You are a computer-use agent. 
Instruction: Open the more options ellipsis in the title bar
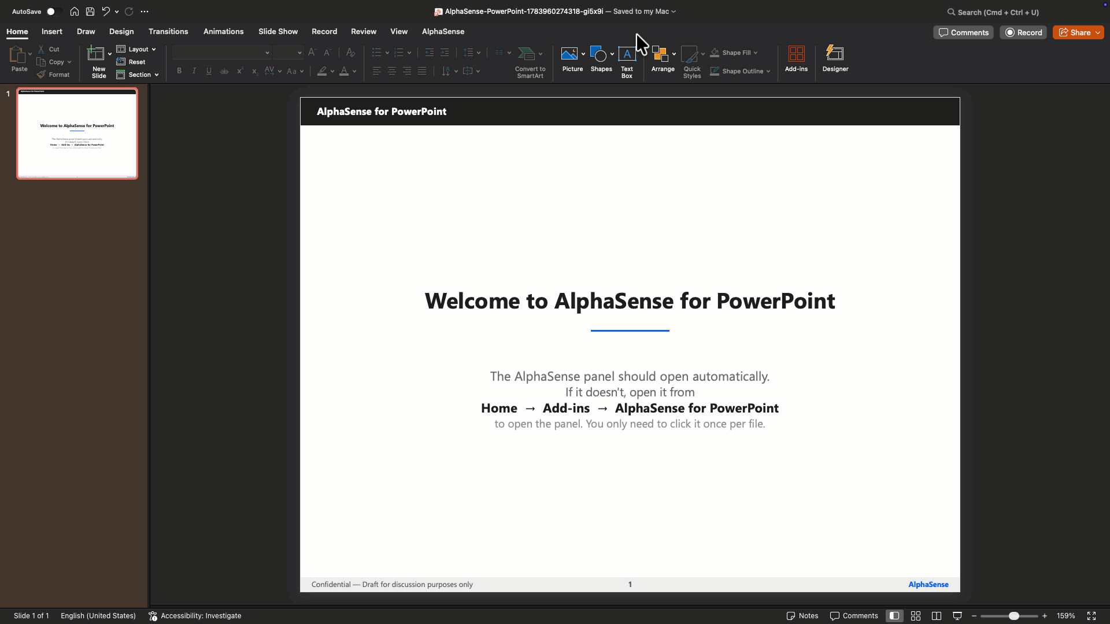point(145,12)
